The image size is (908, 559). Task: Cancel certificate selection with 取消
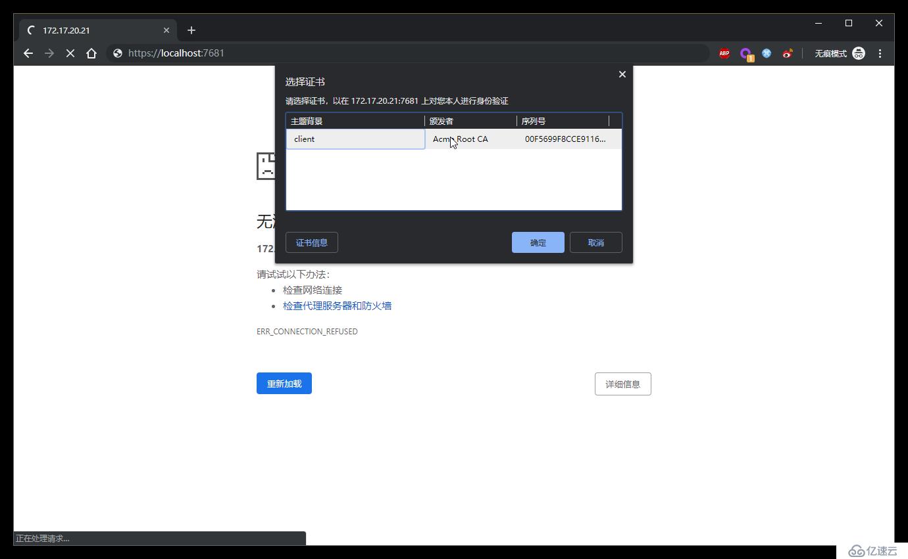596,242
